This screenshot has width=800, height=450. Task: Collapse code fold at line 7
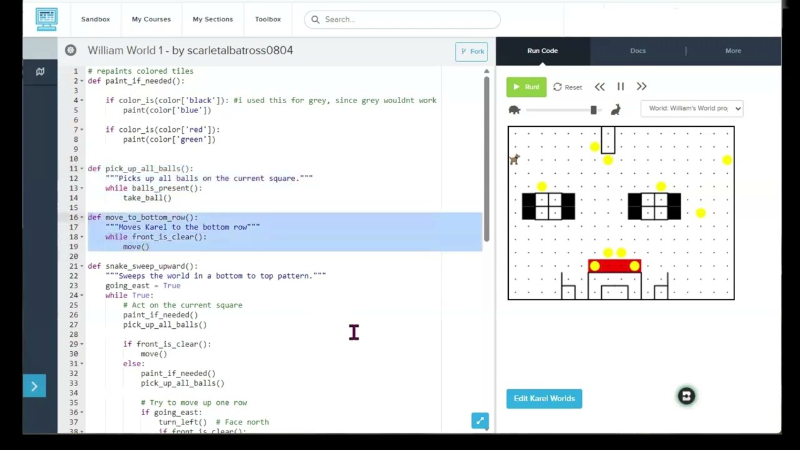pos(82,130)
